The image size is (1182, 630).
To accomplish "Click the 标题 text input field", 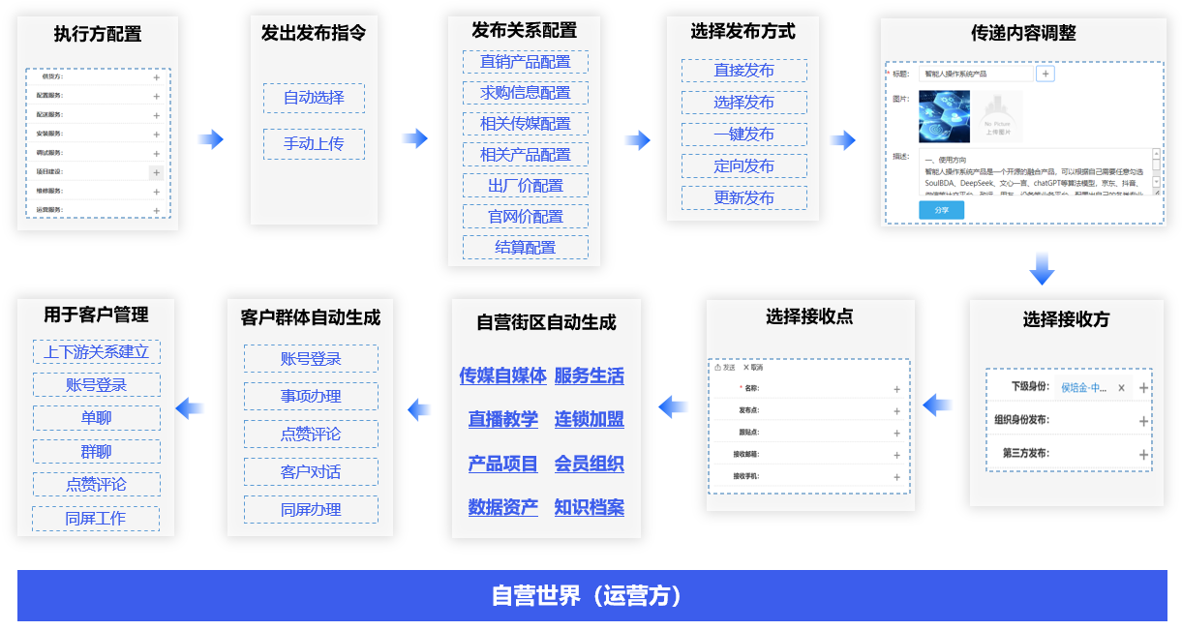I will pos(975,74).
